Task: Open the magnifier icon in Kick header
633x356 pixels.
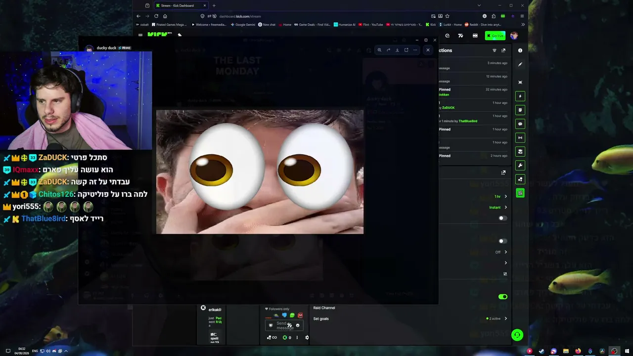Action: [x=447, y=36]
